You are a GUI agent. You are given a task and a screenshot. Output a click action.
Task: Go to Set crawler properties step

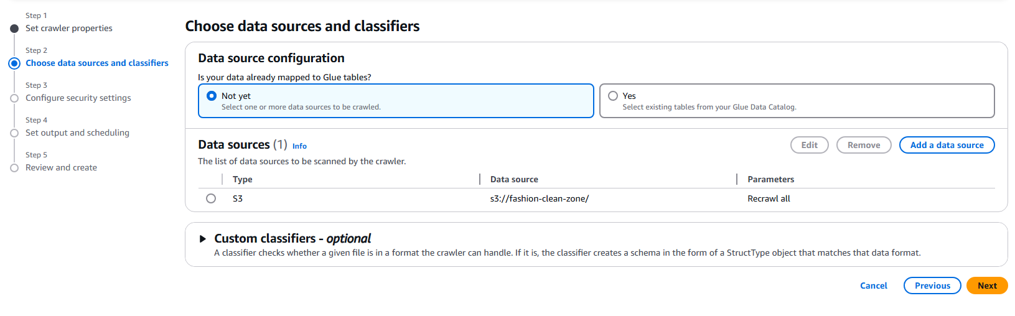click(69, 28)
